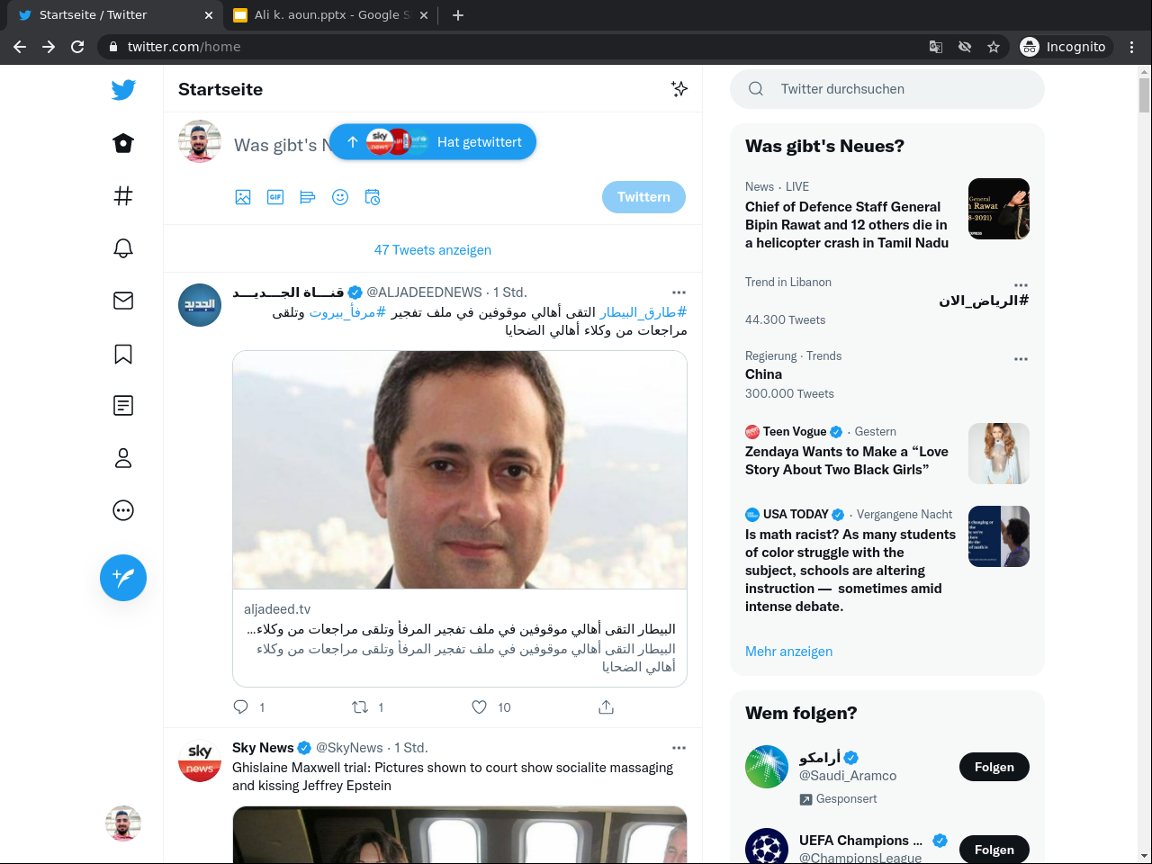Open the More circle-dots sidebar icon

click(x=123, y=510)
